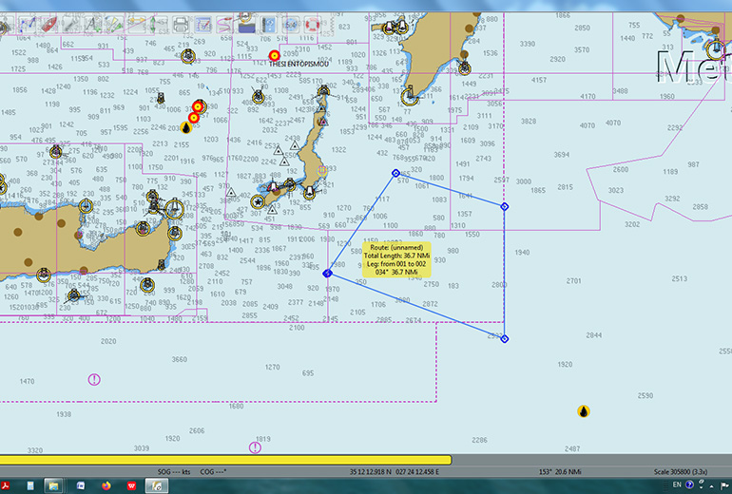Select the THESI ENTOPISMOU position marker
732x494 pixels.
[x=274, y=55]
